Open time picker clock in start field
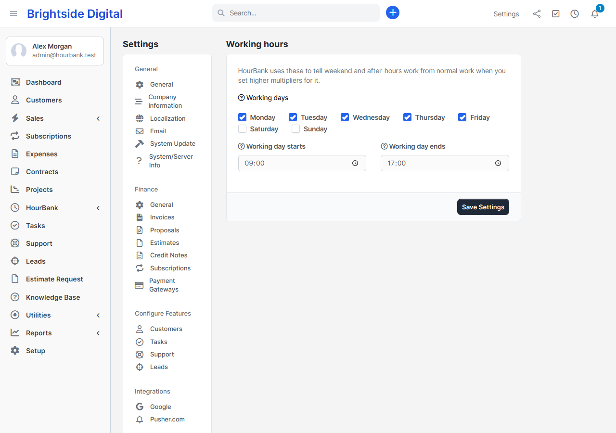616x433 pixels. point(355,163)
